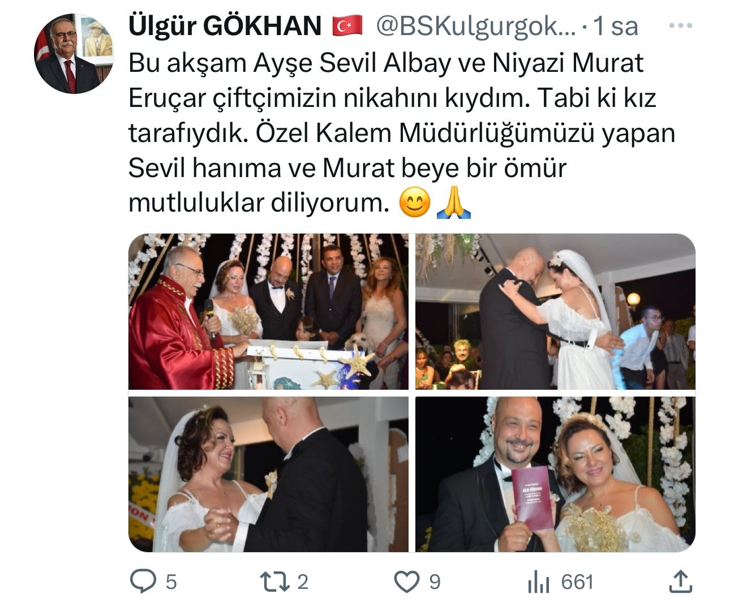Open the three-dot more options menu
Viewport: 730px width, 607px height.
[x=680, y=26]
